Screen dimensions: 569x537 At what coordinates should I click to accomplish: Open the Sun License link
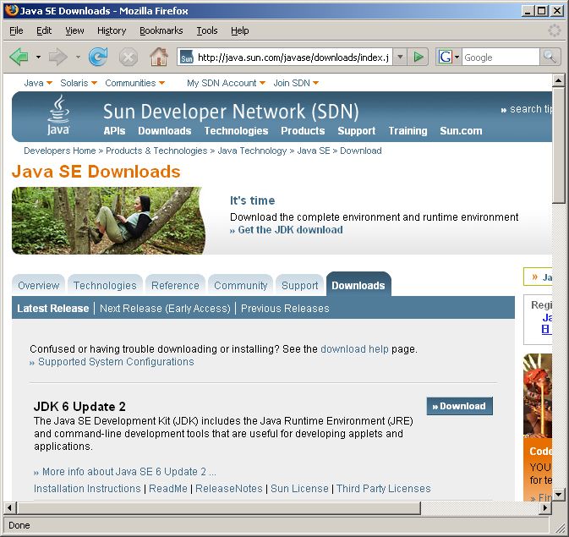point(299,489)
